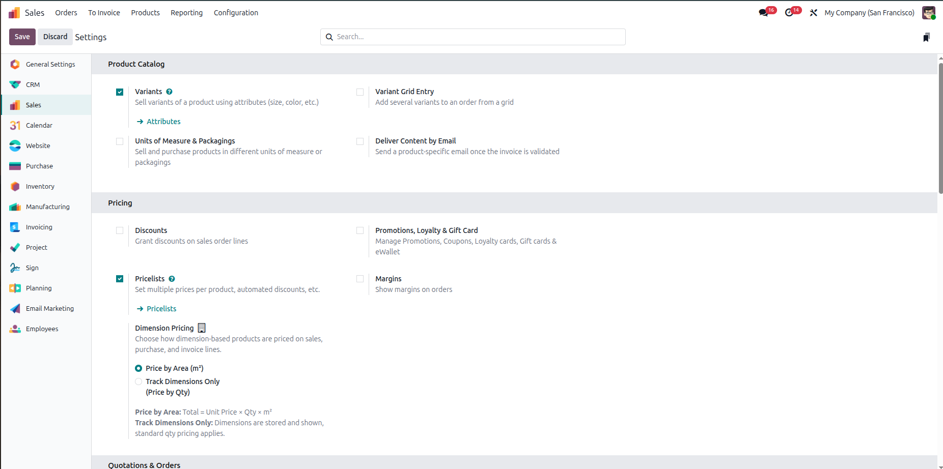Open Calendar settings in the sidebar

[46, 125]
